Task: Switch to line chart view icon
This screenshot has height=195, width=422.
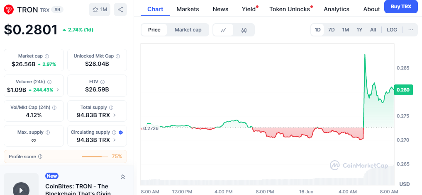Action: [x=223, y=30]
